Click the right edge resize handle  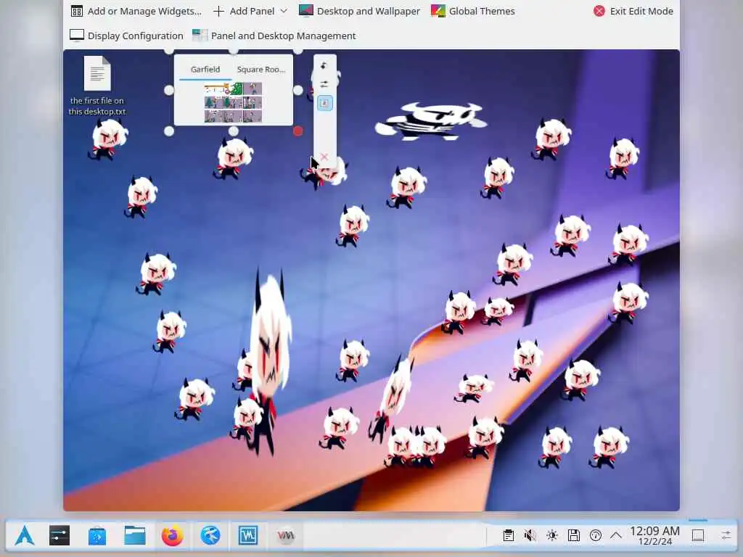[x=297, y=90]
